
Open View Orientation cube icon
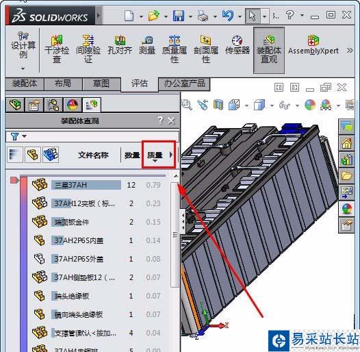tap(234, 105)
